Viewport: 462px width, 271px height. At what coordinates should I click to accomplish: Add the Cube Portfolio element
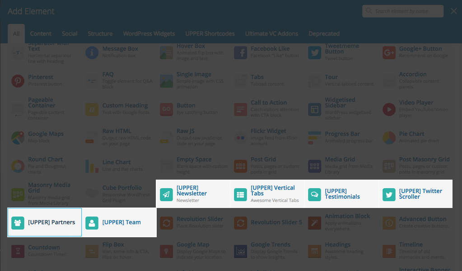119,194
